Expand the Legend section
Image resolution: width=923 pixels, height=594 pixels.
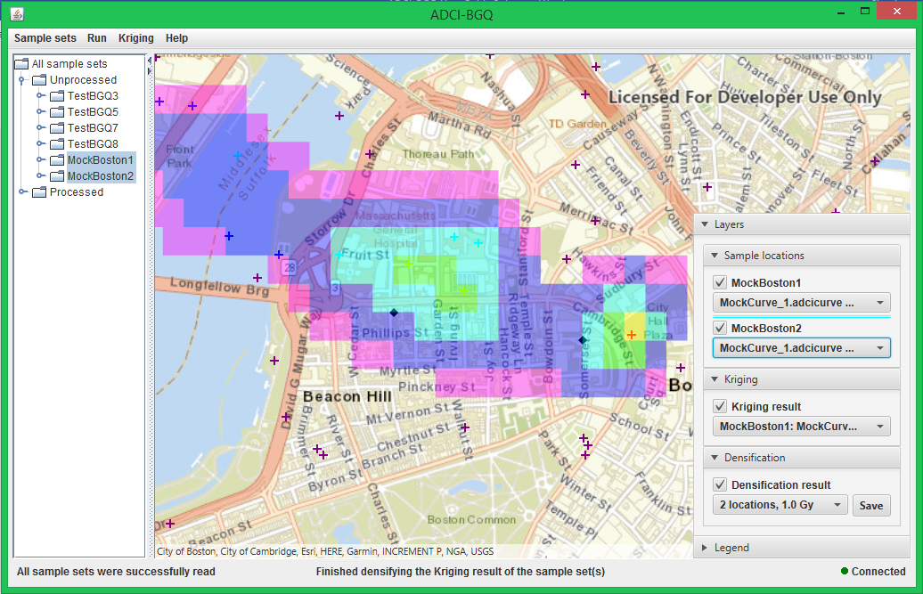[705, 548]
